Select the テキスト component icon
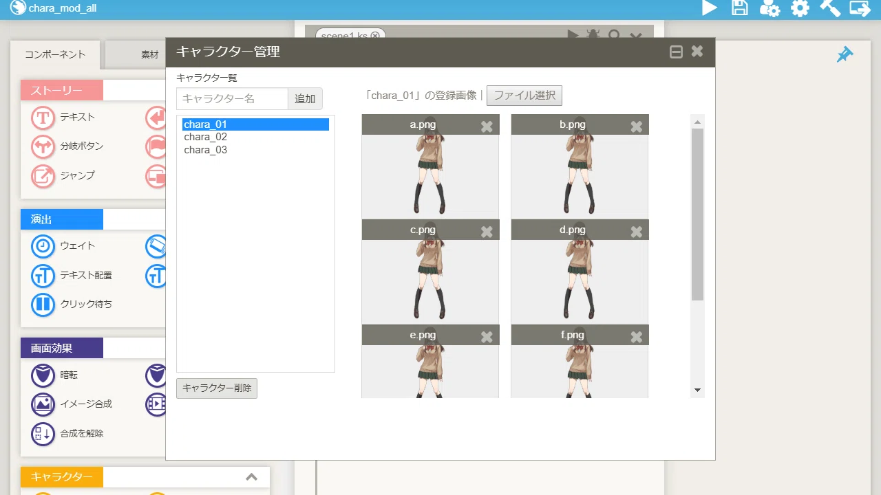Viewport: 881px width, 495px height. tap(43, 118)
